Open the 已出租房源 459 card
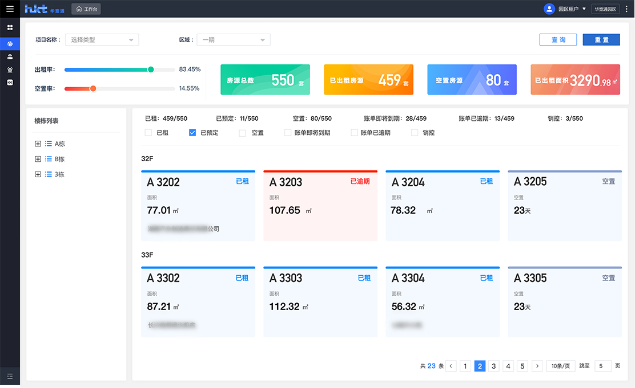The width and height of the screenshot is (635, 388). (x=368, y=80)
